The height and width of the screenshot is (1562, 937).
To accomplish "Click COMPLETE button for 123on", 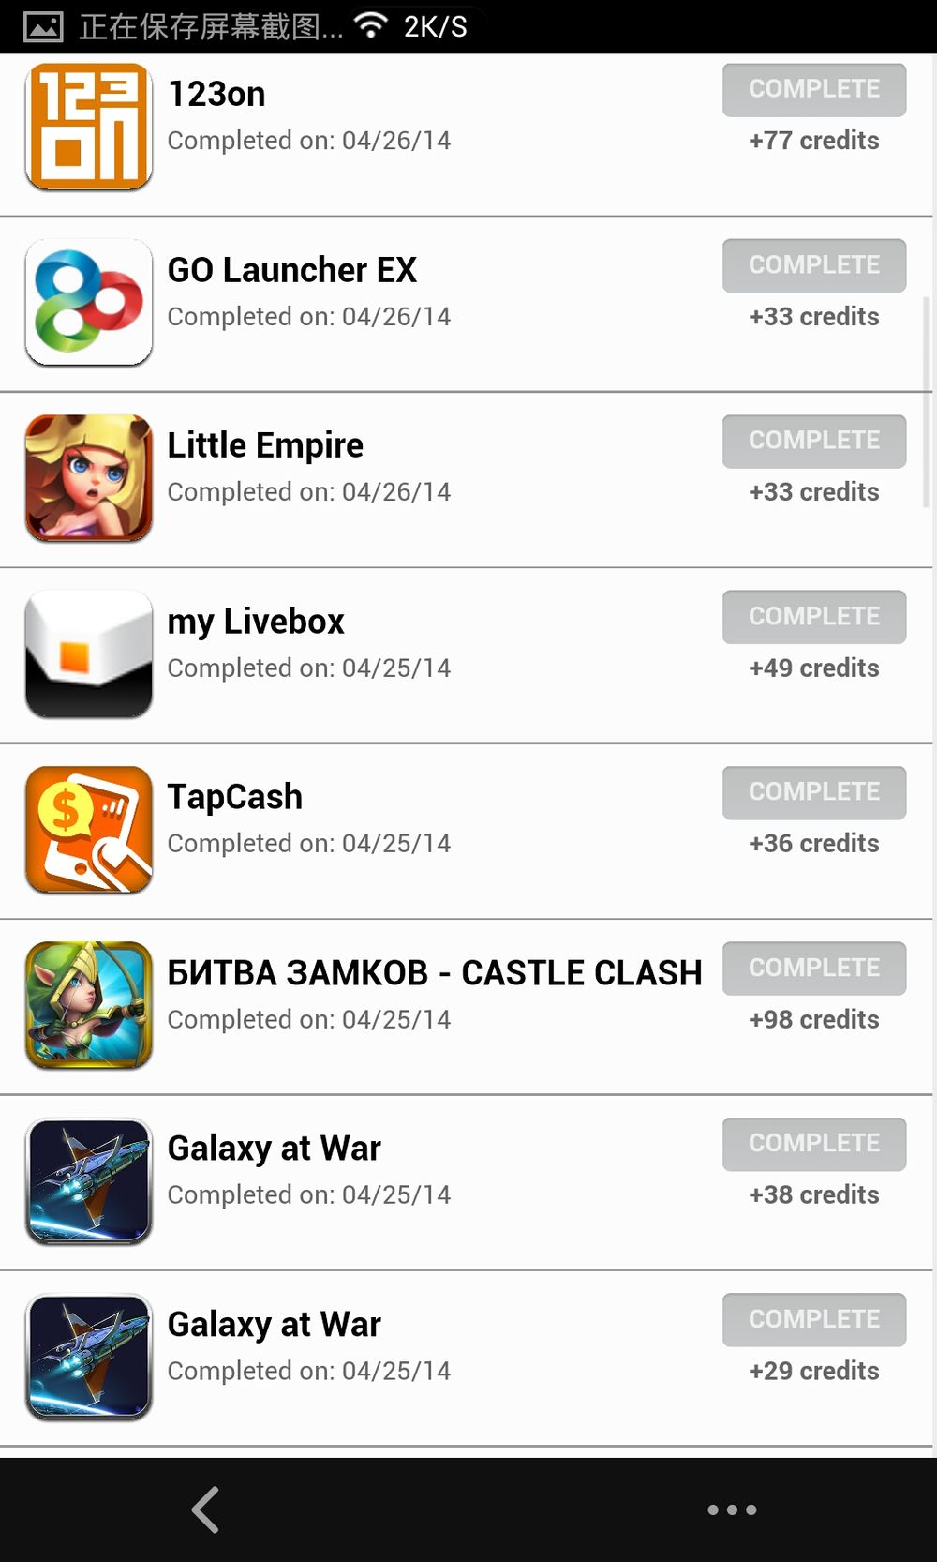I will [814, 90].
